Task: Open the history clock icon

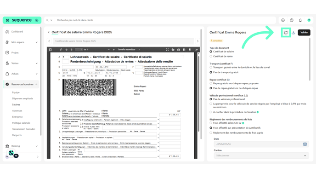Action: pos(292,20)
